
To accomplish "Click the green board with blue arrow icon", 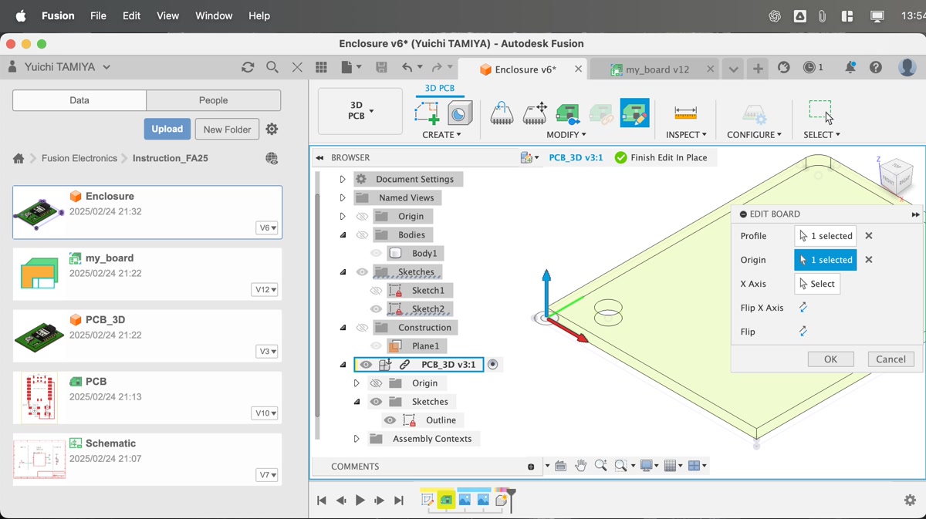I will pyautogui.click(x=568, y=113).
